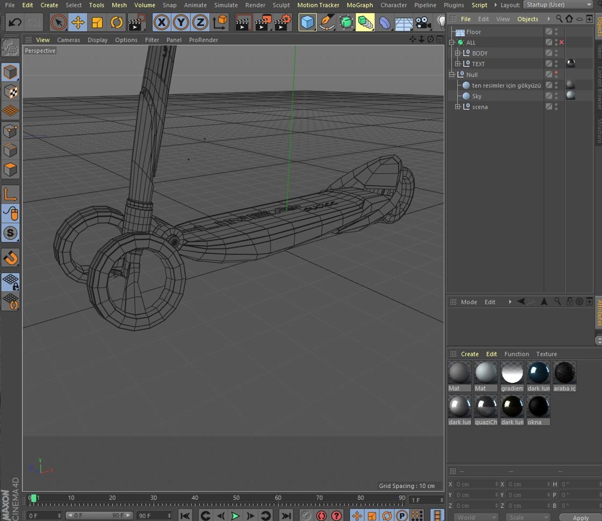Select the Sky object in tree
Screen dimensions: 602x521
point(476,96)
